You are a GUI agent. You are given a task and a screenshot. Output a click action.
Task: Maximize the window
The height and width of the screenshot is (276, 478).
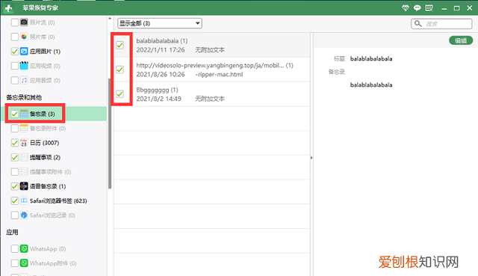pos(456,8)
